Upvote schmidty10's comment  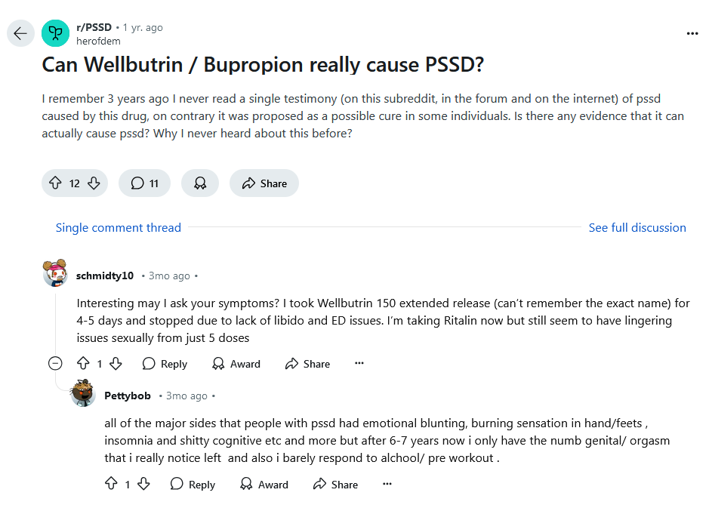click(83, 363)
